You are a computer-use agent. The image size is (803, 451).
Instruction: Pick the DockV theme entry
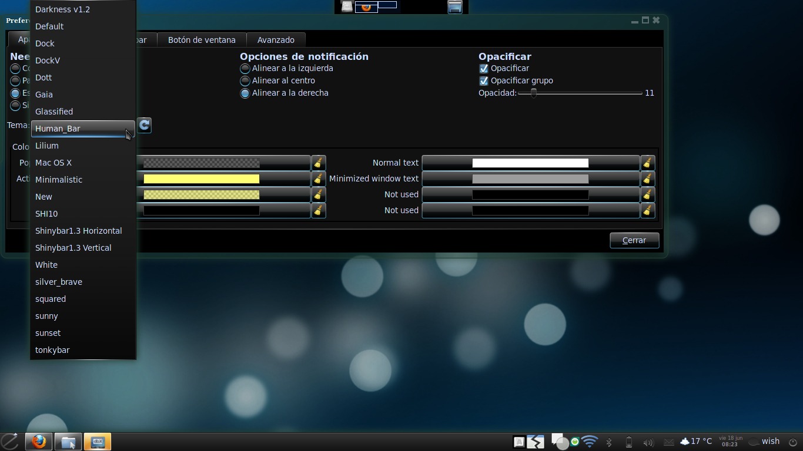pyautogui.click(x=83, y=60)
